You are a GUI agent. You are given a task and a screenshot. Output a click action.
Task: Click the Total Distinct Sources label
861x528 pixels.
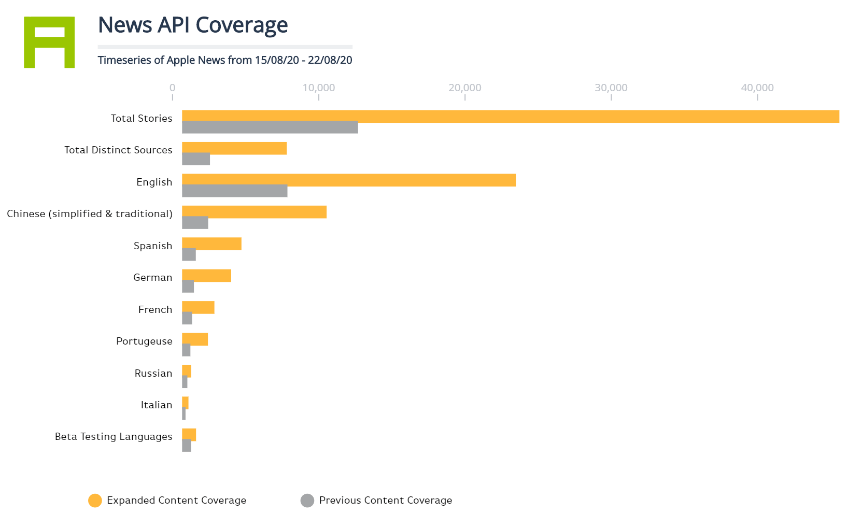click(118, 150)
